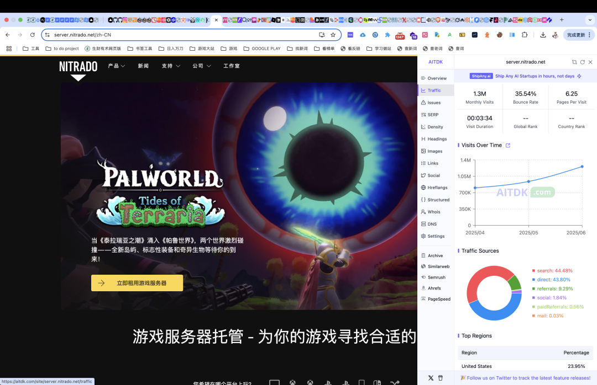Go back in browser history
Image resolution: width=597 pixels, height=385 pixels.
coord(8,35)
